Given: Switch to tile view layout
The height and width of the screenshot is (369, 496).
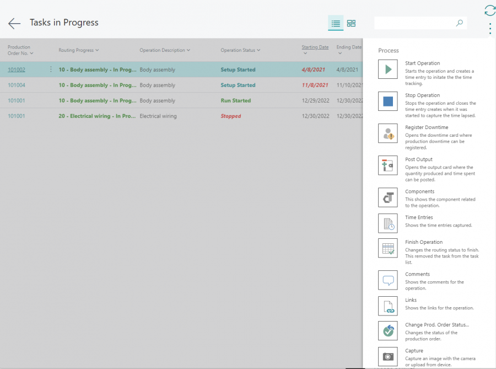Looking at the screenshot, I should 351,23.
